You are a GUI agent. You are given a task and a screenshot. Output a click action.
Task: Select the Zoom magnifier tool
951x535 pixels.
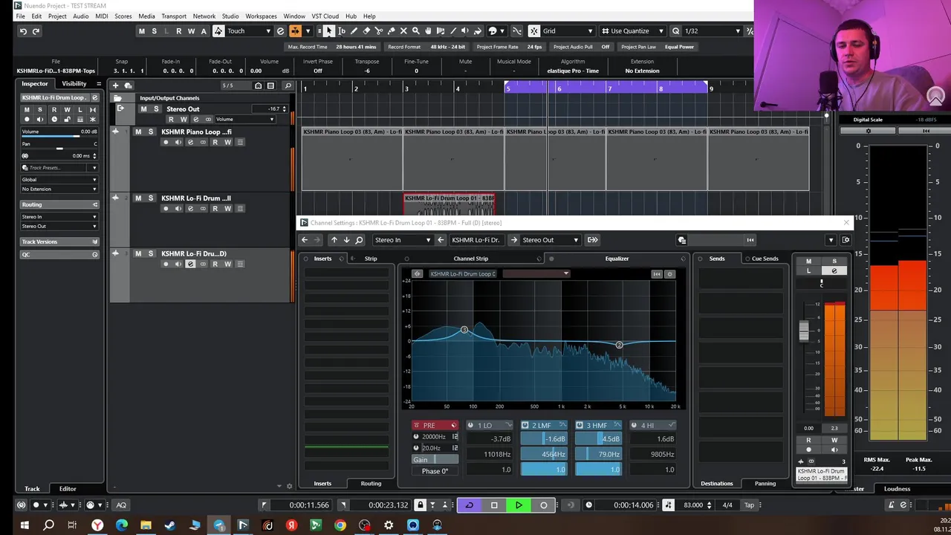click(416, 31)
